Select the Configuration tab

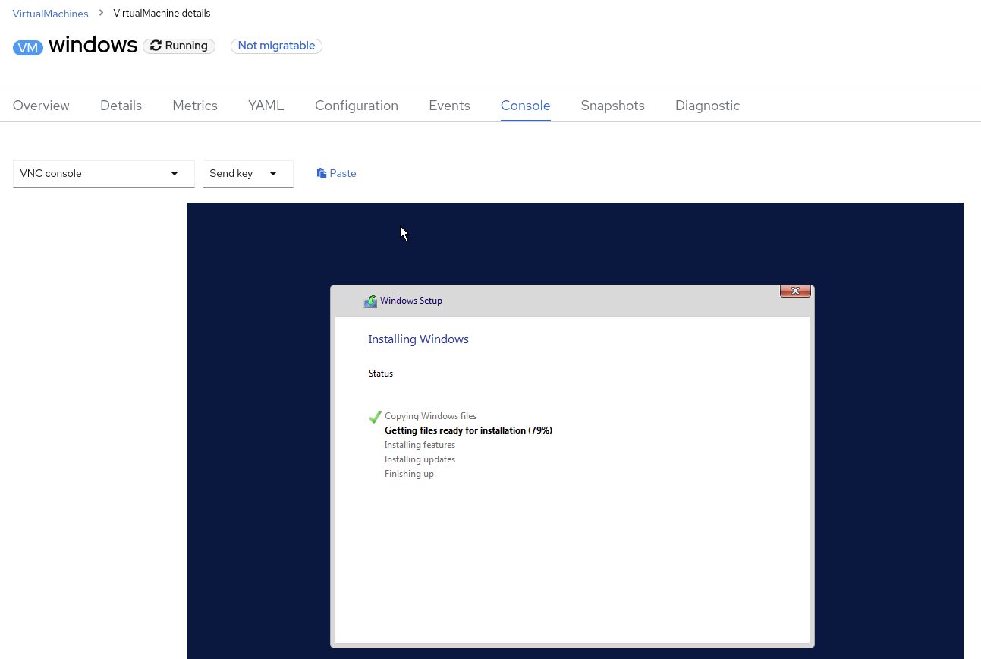[357, 106]
